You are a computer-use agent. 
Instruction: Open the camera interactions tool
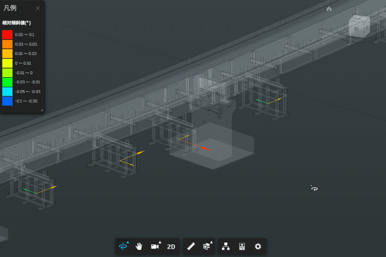pos(155,246)
